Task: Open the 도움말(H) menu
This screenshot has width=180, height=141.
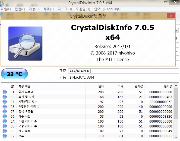Action: (83, 9)
